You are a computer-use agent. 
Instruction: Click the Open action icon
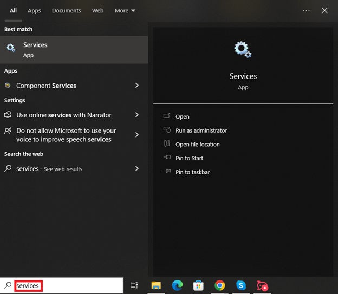pos(167,116)
